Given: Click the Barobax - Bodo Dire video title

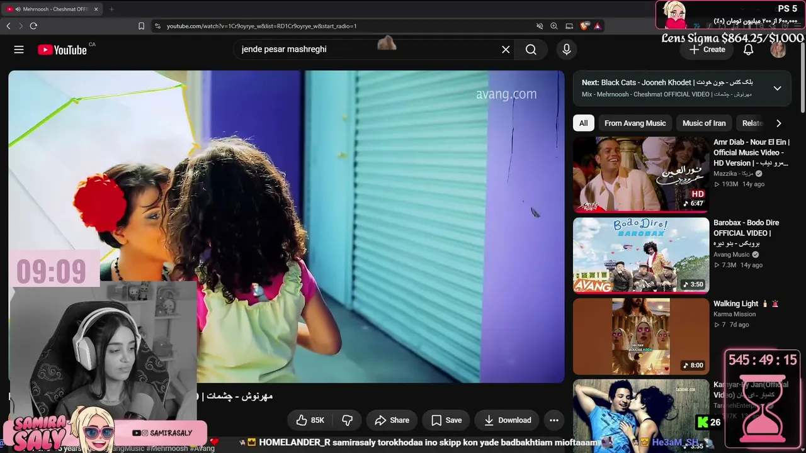Looking at the screenshot, I should tap(746, 233).
